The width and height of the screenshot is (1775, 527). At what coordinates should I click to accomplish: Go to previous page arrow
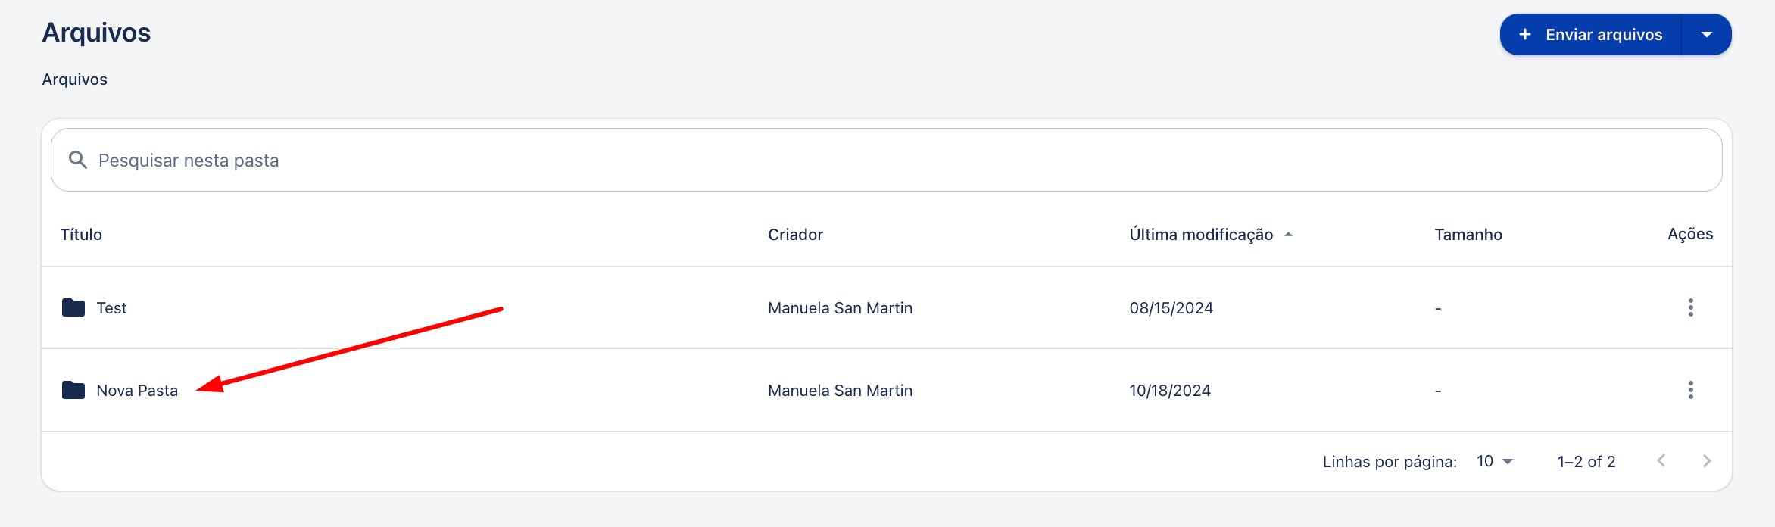pos(1661,461)
